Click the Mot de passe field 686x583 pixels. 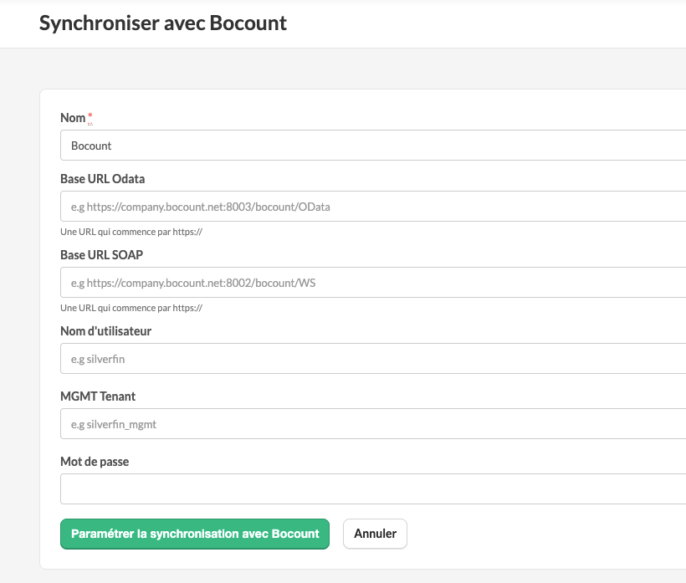373,489
